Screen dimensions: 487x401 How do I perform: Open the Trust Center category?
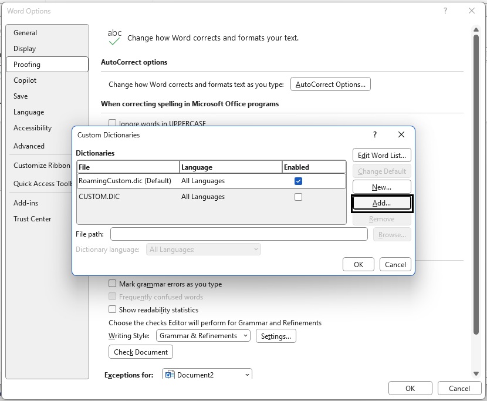(x=32, y=219)
